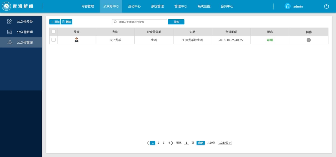The width and height of the screenshot is (336, 157).
Task: Select page 1 in pagination
Action: point(153,143)
